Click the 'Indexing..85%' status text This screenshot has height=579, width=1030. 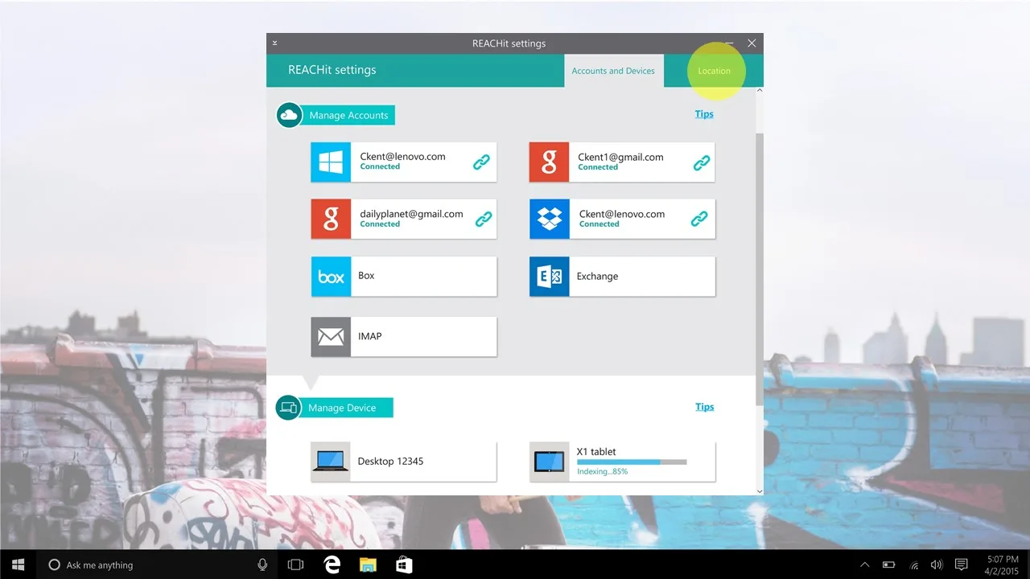pos(602,471)
